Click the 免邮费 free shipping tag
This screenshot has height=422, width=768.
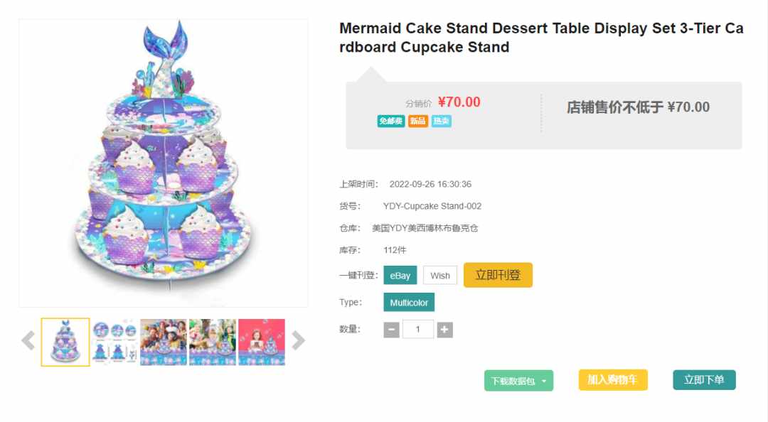(391, 121)
